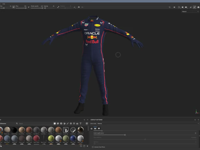
Task: Click the assets search input field
Action: click(35, 123)
